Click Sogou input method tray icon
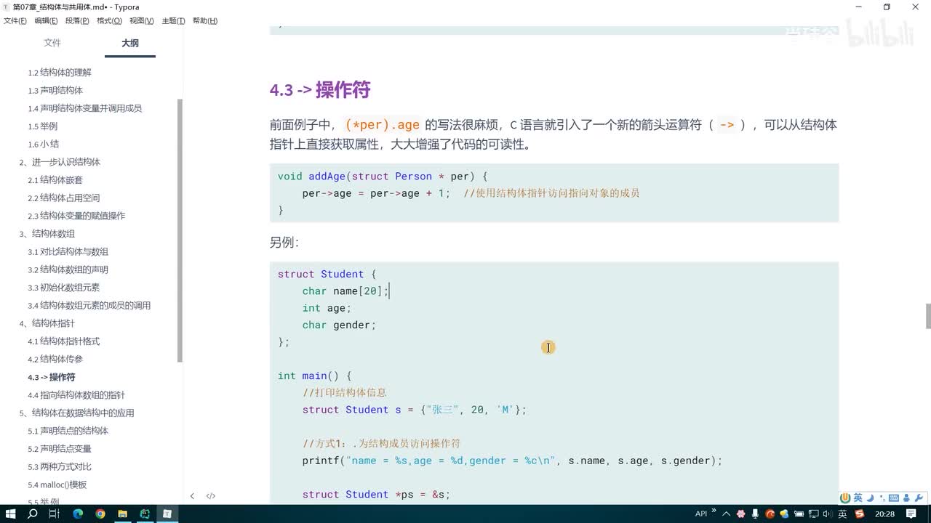931x523 pixels. click(x=860, y=514)
